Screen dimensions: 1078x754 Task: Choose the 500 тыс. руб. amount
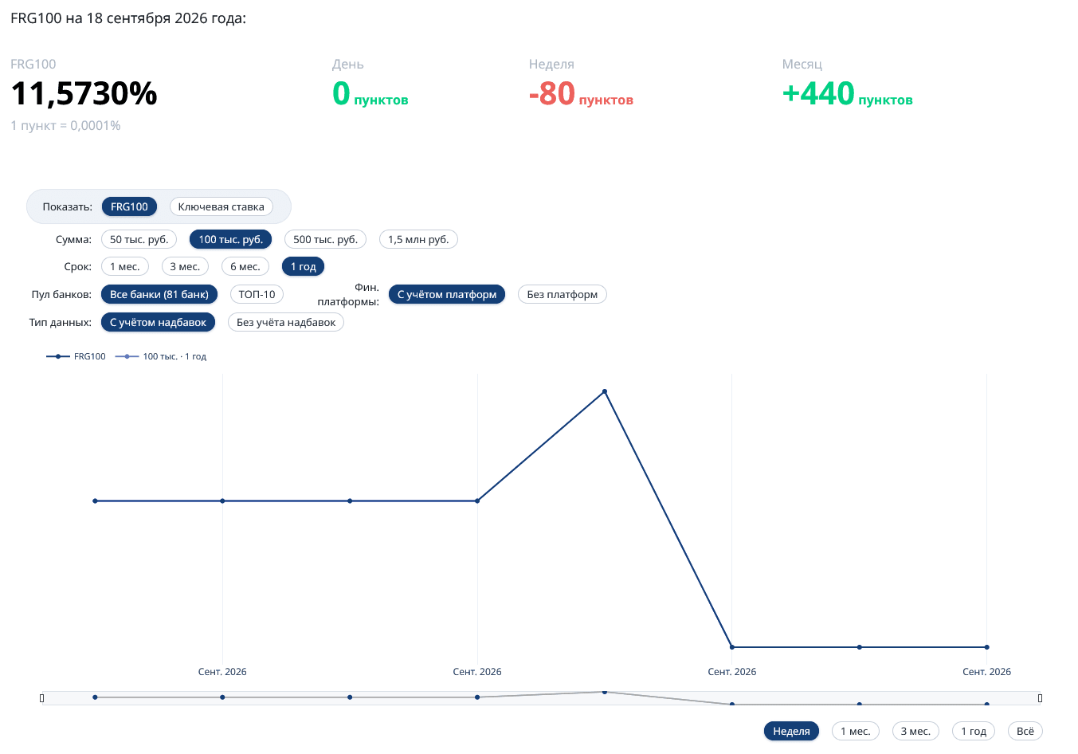click(325, 239)
